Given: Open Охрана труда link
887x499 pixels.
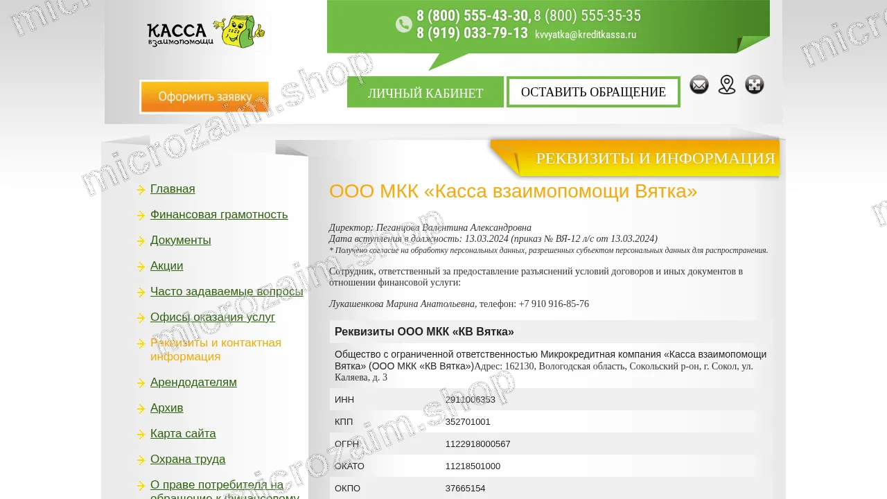Looking at the screenshot, I should 188,459.
